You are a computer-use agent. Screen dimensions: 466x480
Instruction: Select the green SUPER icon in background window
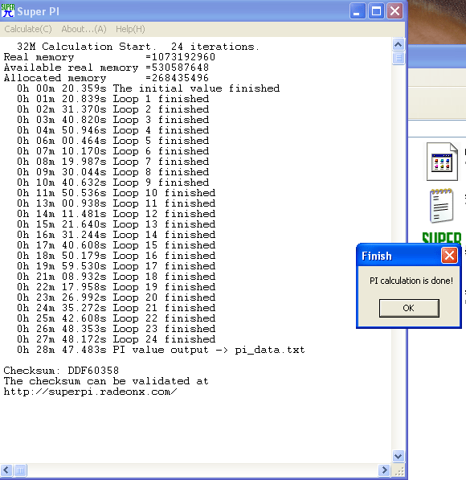tap(442, 237)
